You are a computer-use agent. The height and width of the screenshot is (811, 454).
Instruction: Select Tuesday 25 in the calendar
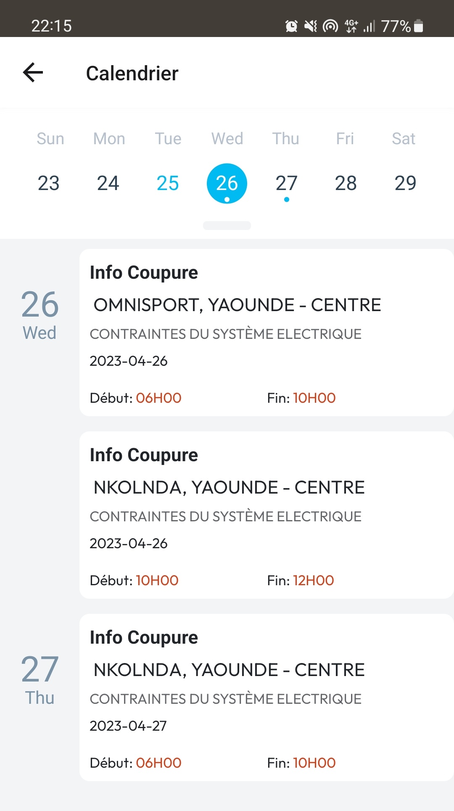point(168,183)
